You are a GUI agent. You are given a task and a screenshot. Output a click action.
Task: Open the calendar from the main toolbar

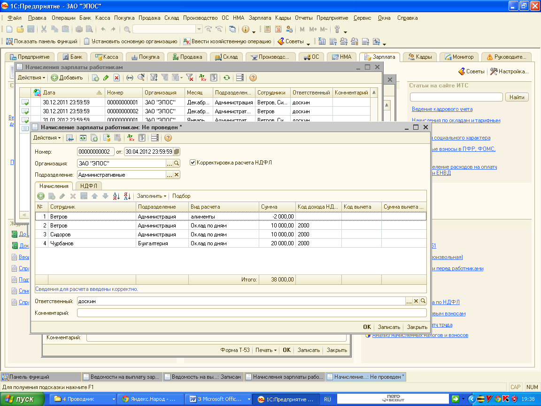click(x=278, y=29)
